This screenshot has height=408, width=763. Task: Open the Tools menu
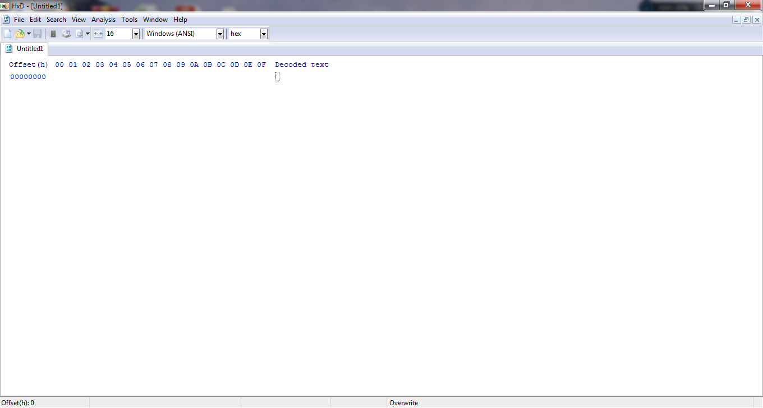pos(130,19)
